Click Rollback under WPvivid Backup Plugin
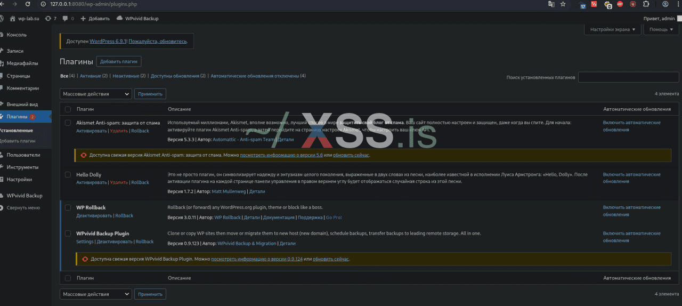The height and width of the screenshot is (306, 682). coord(144,241)
